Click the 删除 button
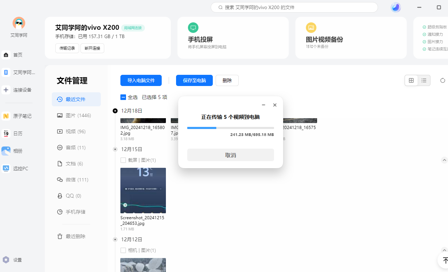This screenshot has height=272, width=448. (x=227, y=80)
